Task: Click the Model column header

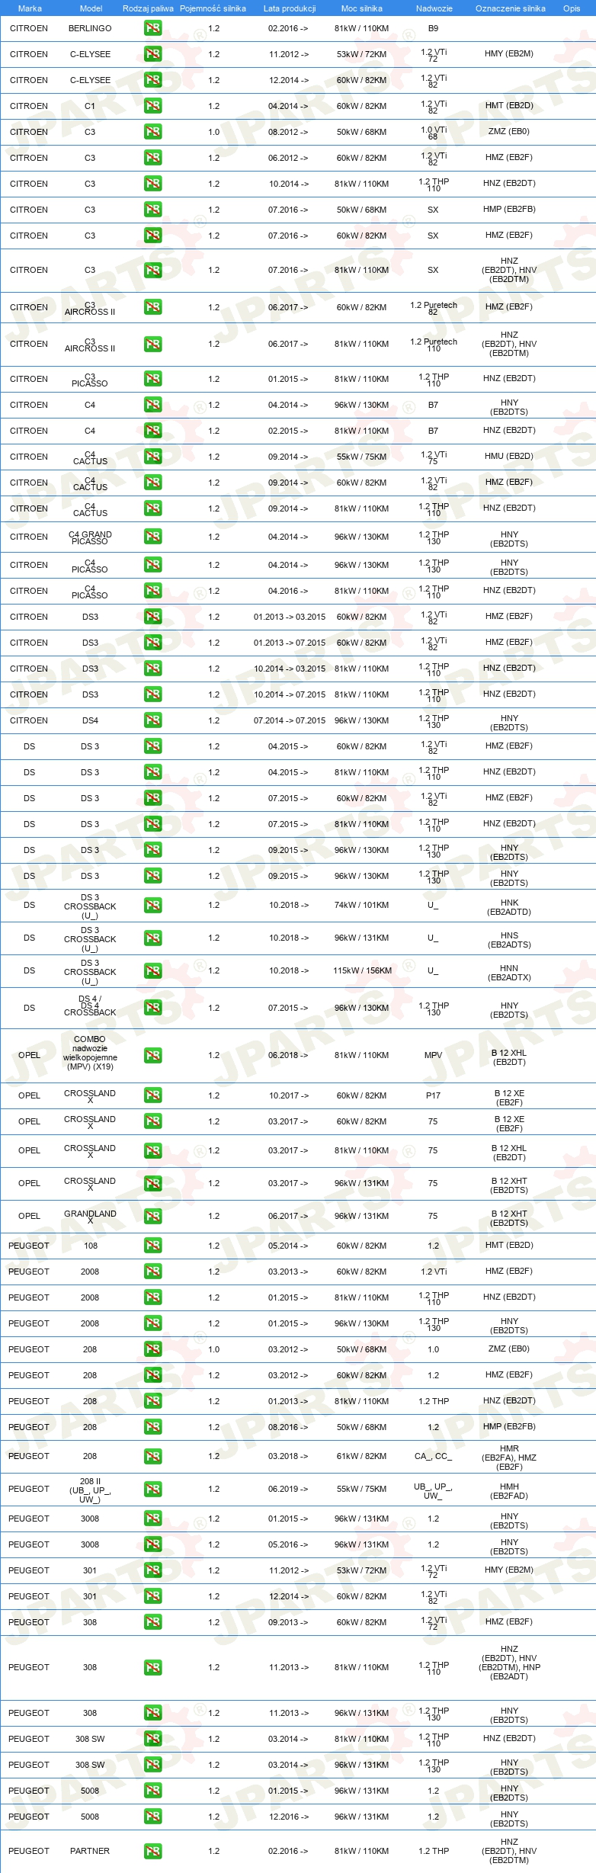Action: pyautogui.click(x=91, y=8)
